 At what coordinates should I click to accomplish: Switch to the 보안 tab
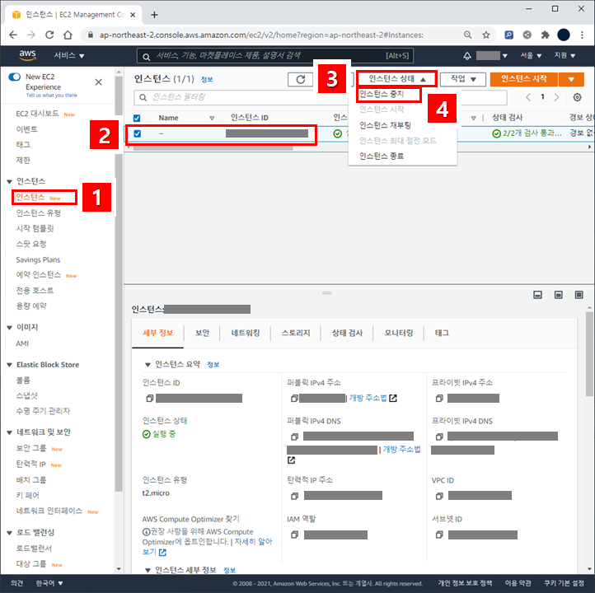(x=202, y=333)
